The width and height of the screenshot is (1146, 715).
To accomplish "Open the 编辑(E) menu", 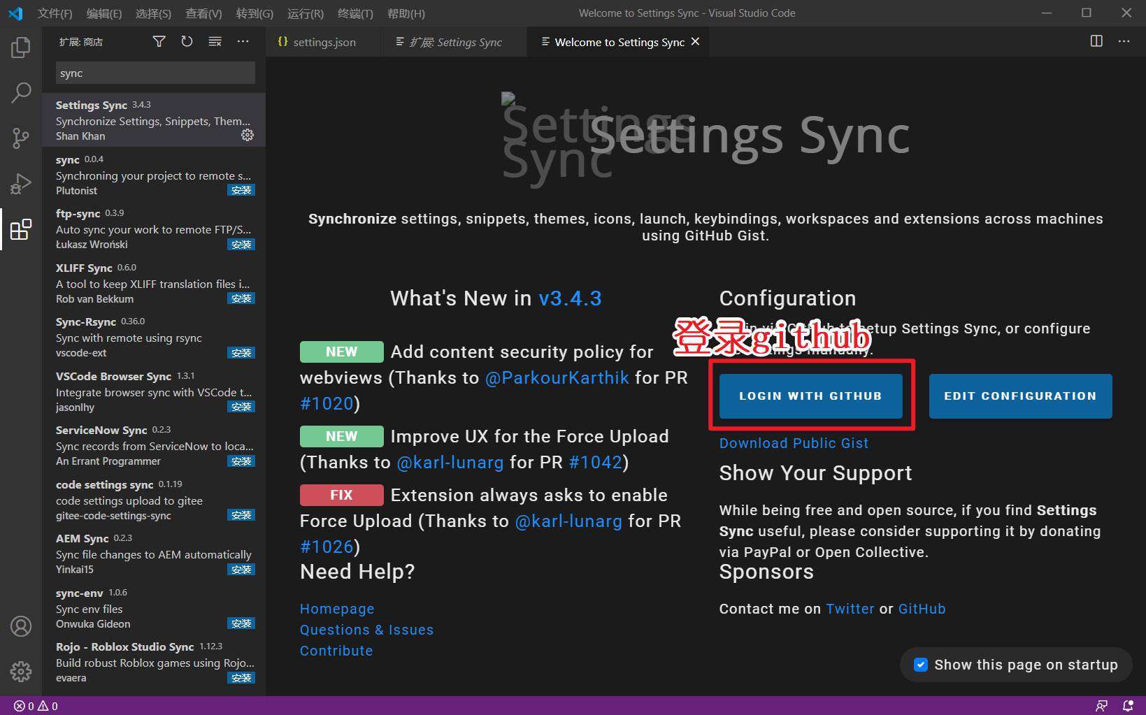I will (x=104, y=13).
